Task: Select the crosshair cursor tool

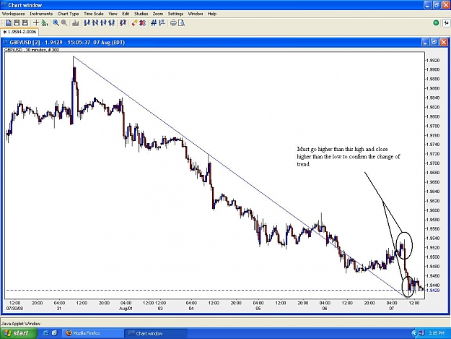Action: 36,23
